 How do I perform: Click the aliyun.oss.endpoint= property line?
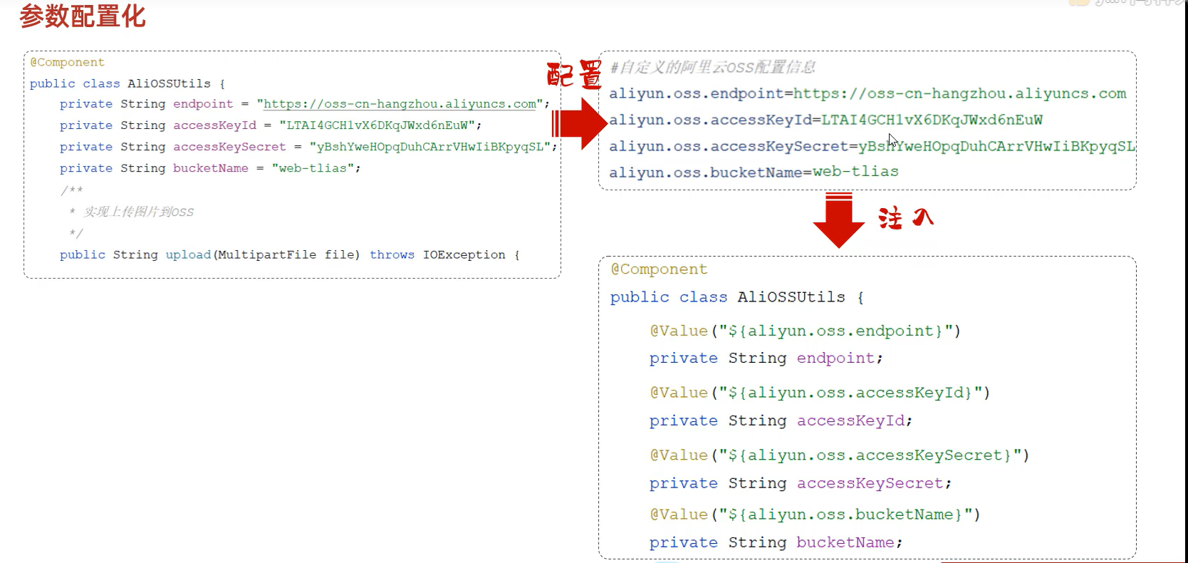point(867,93)
